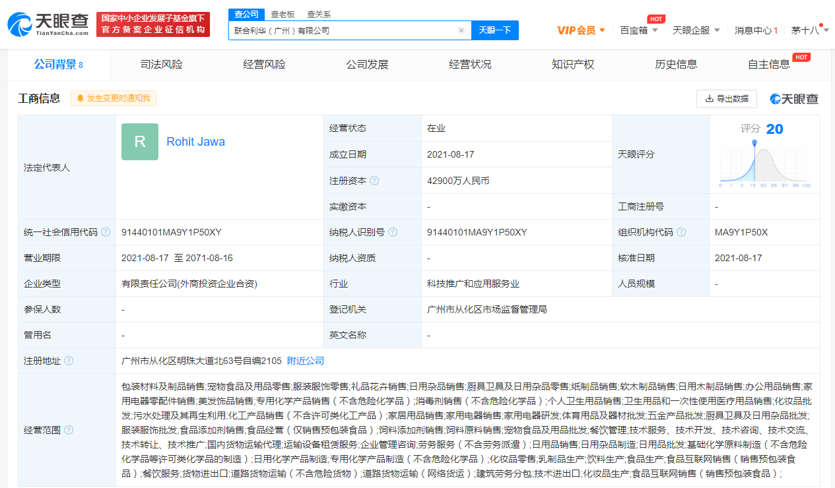The height and width of the screenshot is (488, 835).
Task: Click help icon beside 注册地址
Action: click(x=69, y=361)
